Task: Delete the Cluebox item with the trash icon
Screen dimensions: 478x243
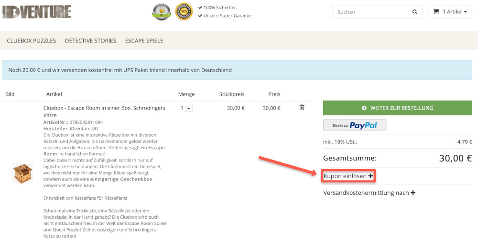Action: [302, 108]
